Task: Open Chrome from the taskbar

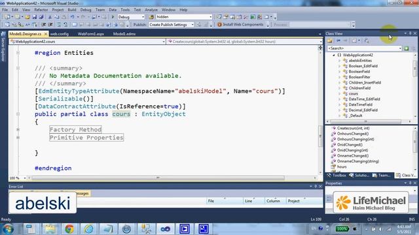Action: tap(69, 229)
